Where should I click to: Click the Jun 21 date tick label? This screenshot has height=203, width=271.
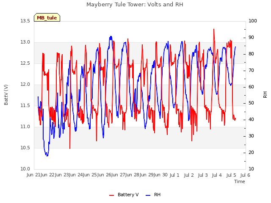34,175
